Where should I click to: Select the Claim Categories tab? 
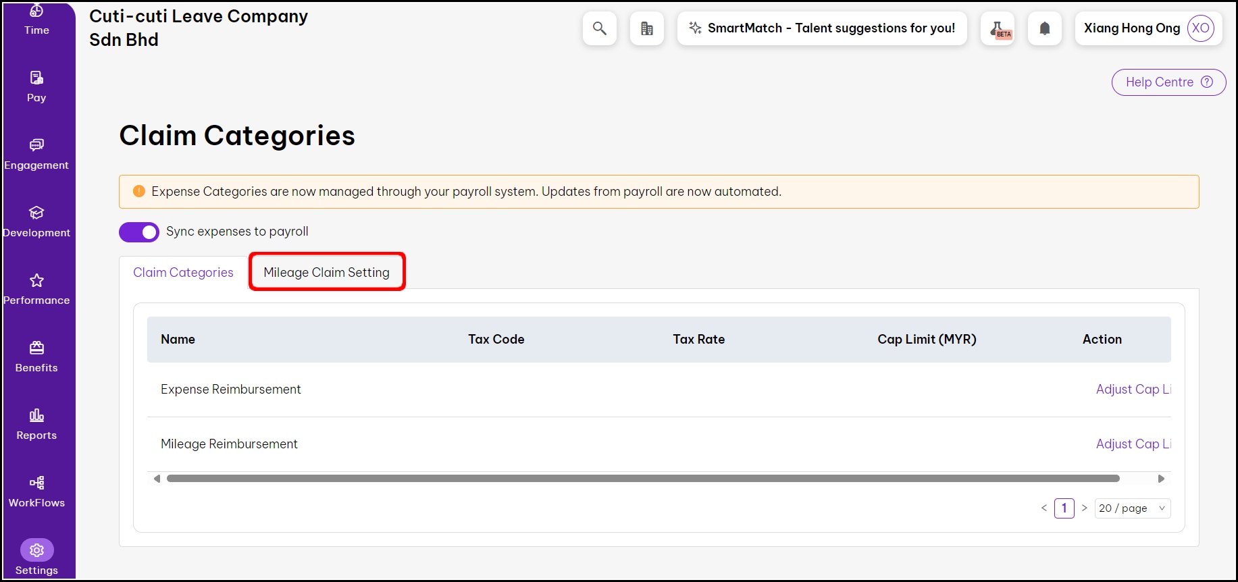point(183,272)
